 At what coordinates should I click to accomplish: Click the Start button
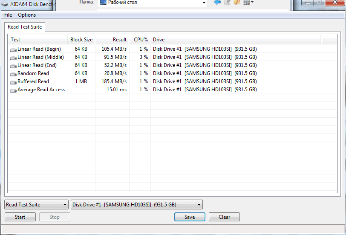[20, 217]
